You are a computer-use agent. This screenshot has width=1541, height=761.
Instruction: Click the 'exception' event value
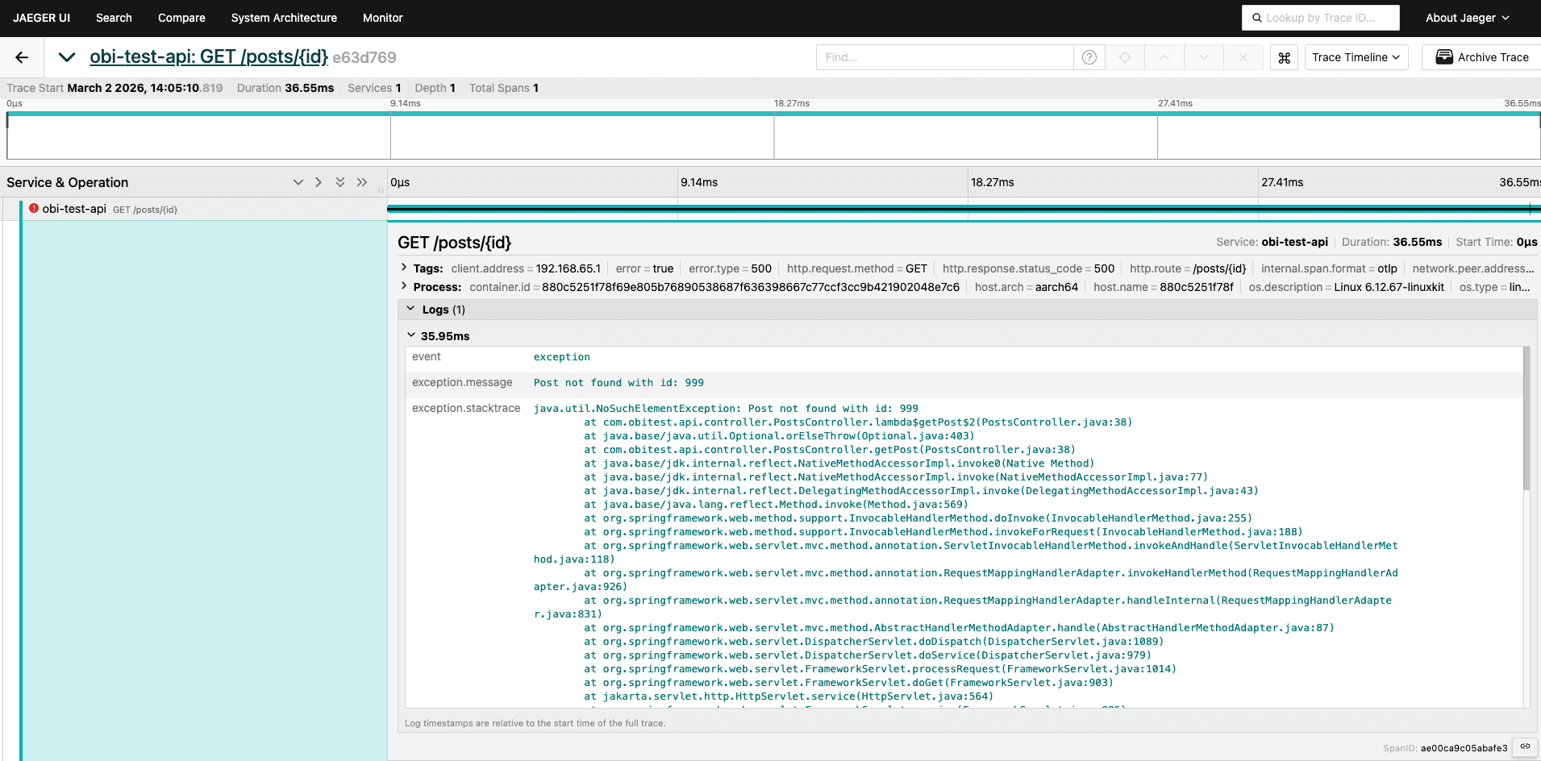562,357
